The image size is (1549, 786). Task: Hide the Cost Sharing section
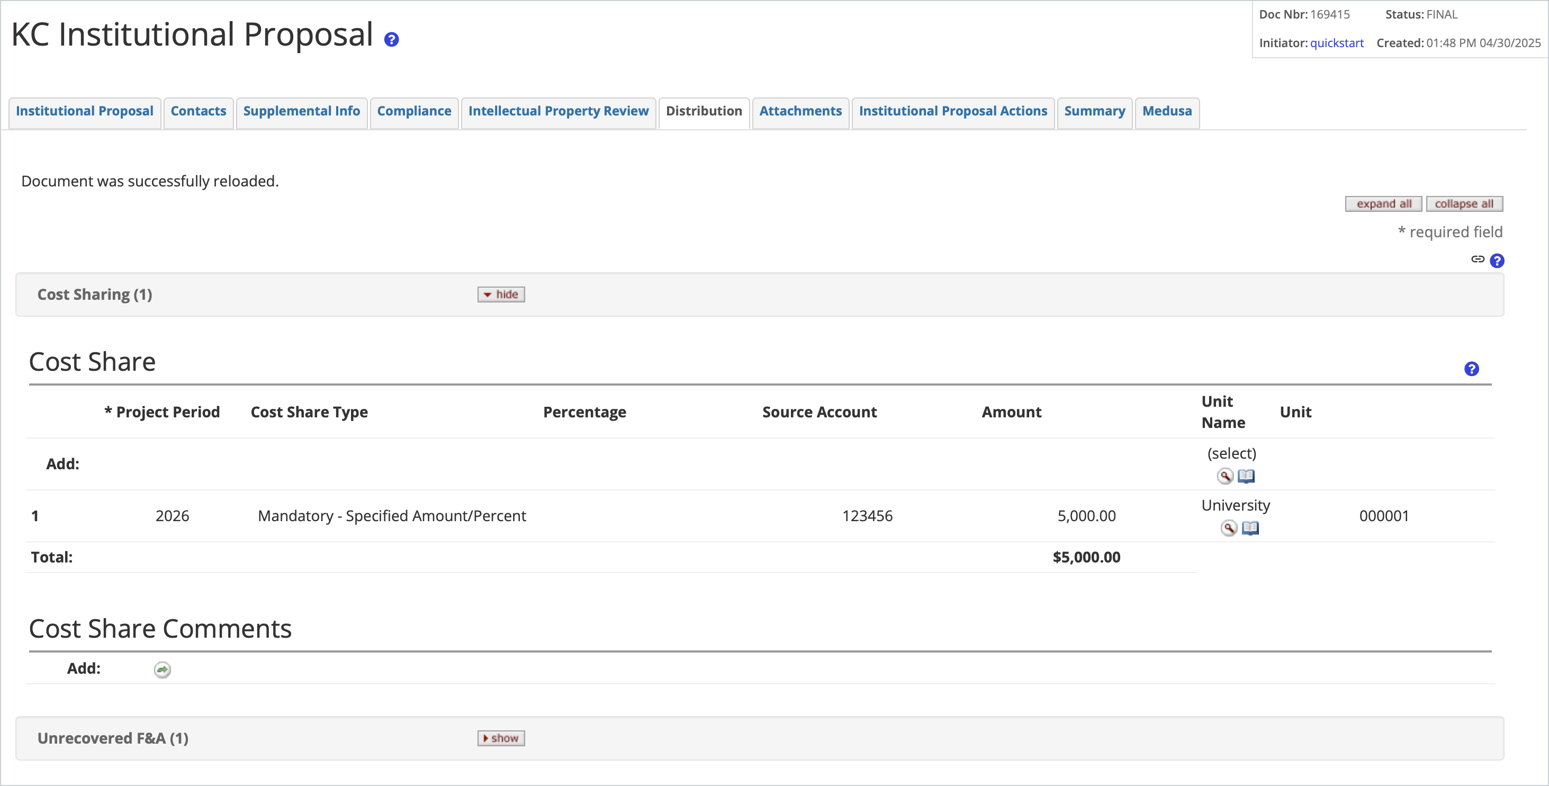click(500, 294)
